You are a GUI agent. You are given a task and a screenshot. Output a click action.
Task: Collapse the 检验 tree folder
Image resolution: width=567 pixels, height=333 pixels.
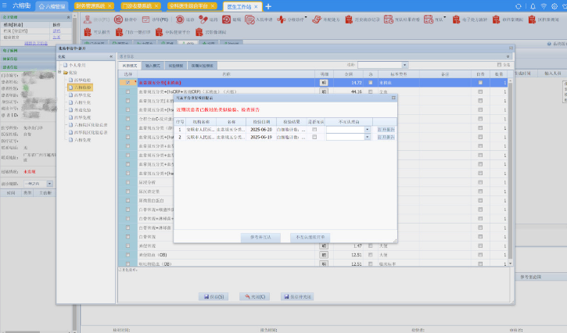coord(61,73)
